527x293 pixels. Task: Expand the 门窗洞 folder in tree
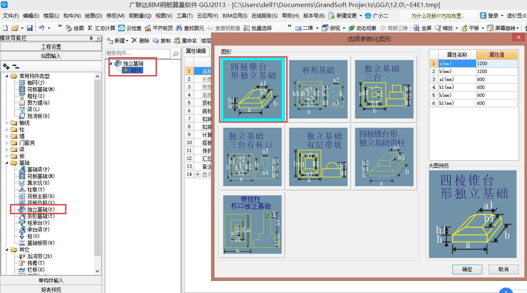[x=7, y=143]
